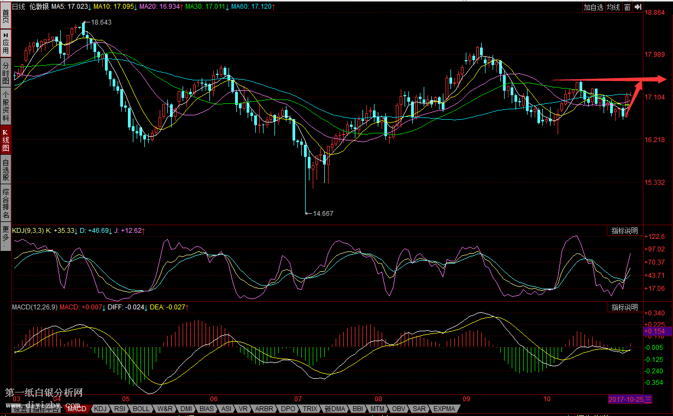Expand 更多 options in sidebar
Viewport: 673px width, 416px height.
(5, 236)
